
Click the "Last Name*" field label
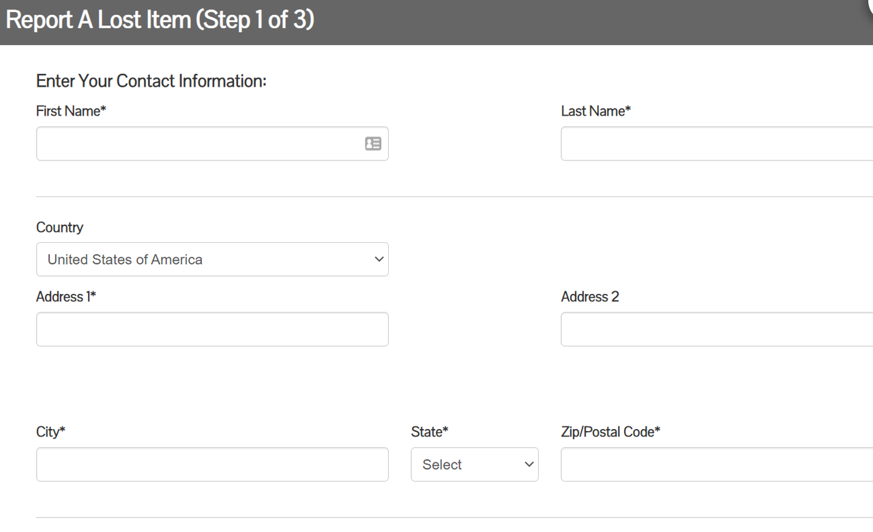click(595, 111)
